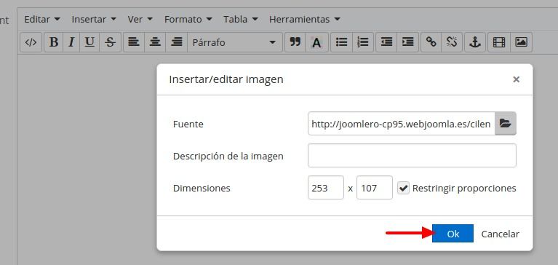Screen dimensions: 558x265
Task: Click the insert image toolbar icon
Action: pos(521,42)
